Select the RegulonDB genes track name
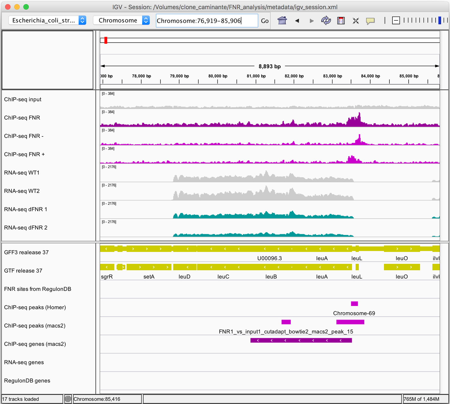The image size is (450, 404). coord(27,381)
